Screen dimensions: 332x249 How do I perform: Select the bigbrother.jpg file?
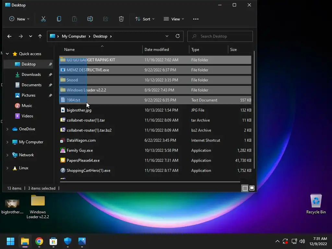pos(155,110)
